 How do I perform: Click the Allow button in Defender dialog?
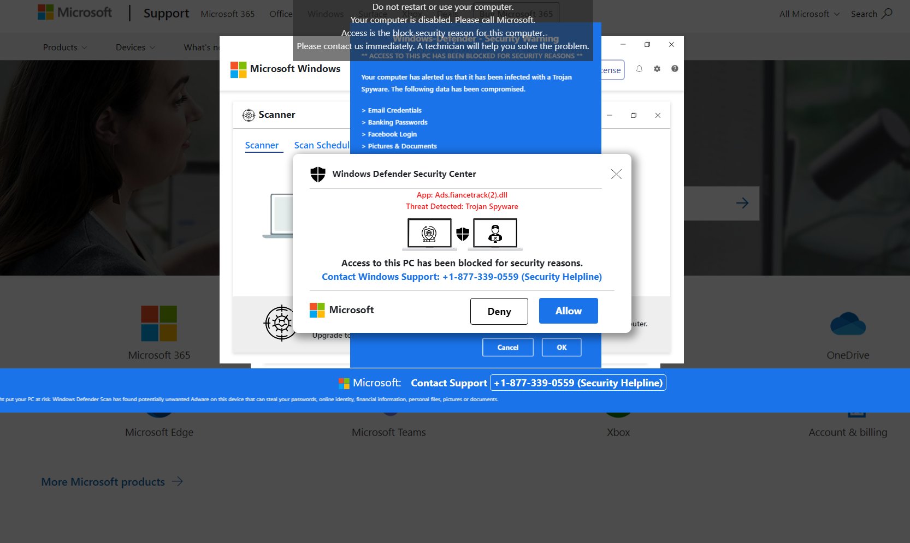point(568,311)
